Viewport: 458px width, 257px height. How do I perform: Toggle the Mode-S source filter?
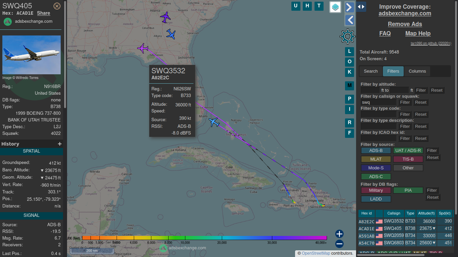(x=376, y=168)
